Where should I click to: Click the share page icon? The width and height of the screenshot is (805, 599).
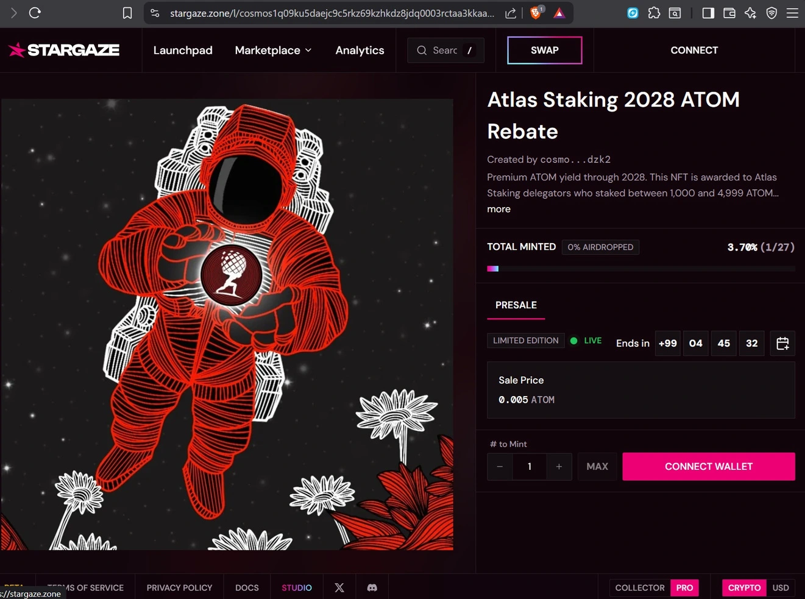pyautogui.click(x=511, y=13)
